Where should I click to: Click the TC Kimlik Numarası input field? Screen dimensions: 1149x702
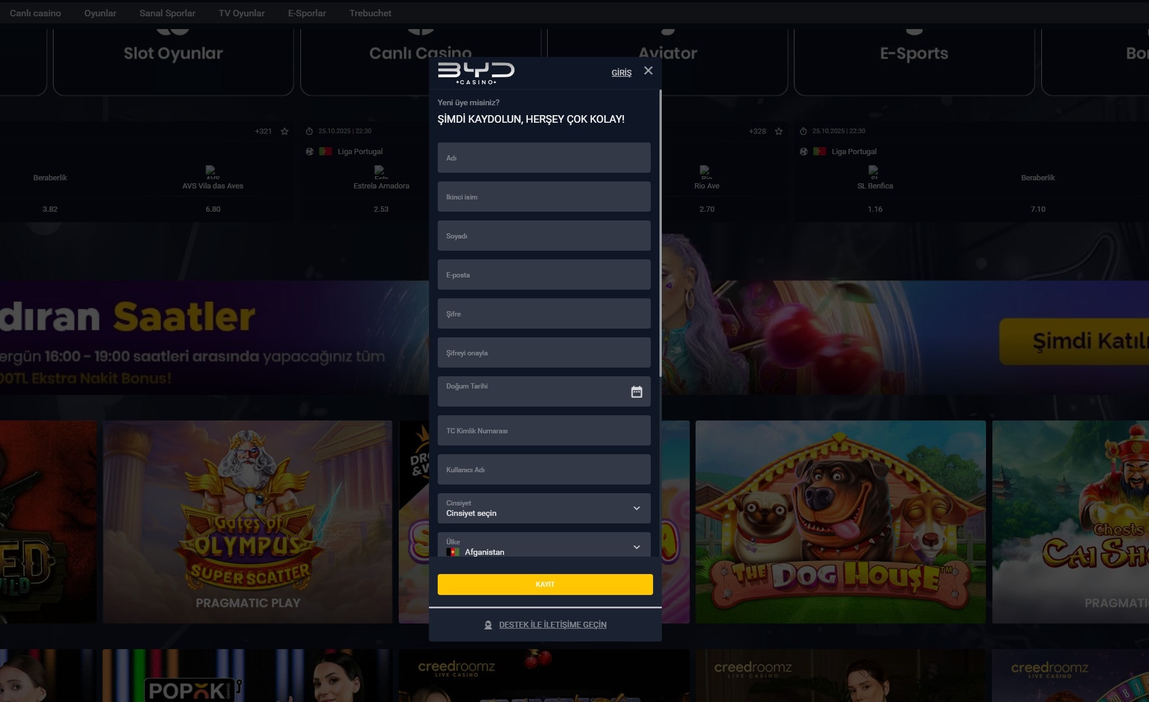544,430
